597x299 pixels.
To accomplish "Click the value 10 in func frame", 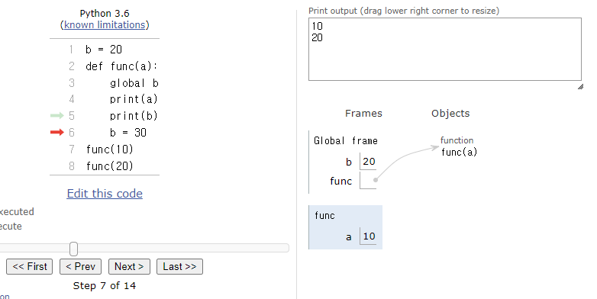I will click(x=369, y=236).
